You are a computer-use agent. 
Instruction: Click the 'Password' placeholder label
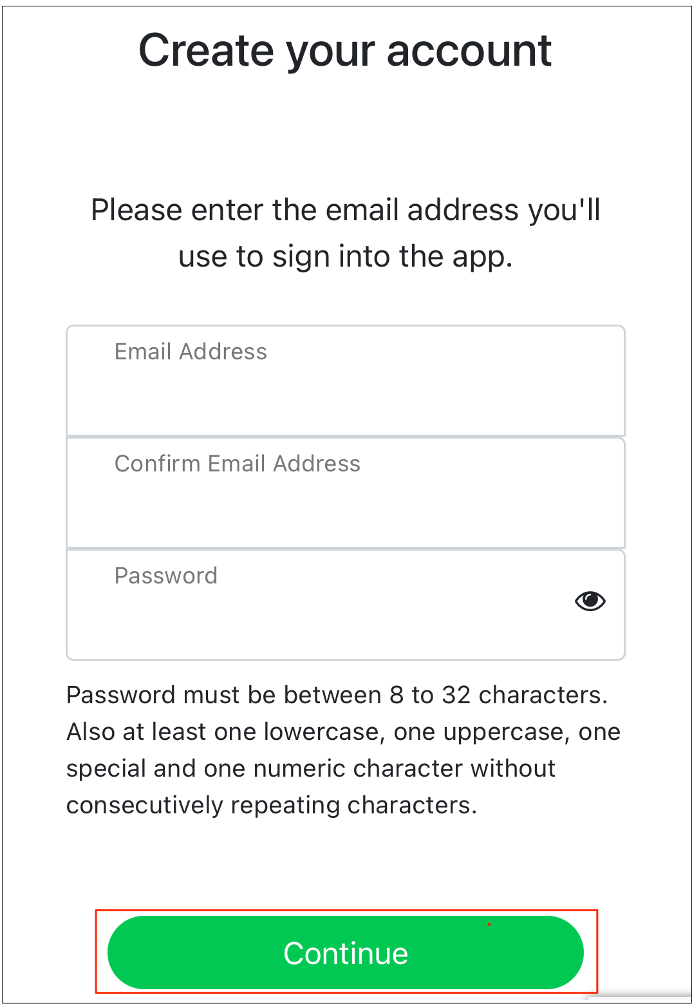click(166, 576)
